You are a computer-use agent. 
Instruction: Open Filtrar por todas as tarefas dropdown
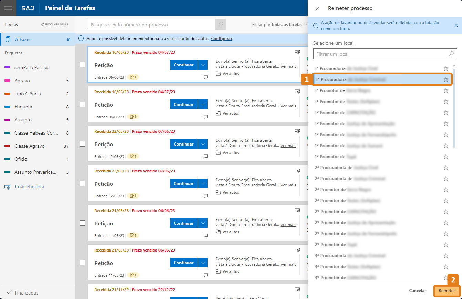[279, 25]
